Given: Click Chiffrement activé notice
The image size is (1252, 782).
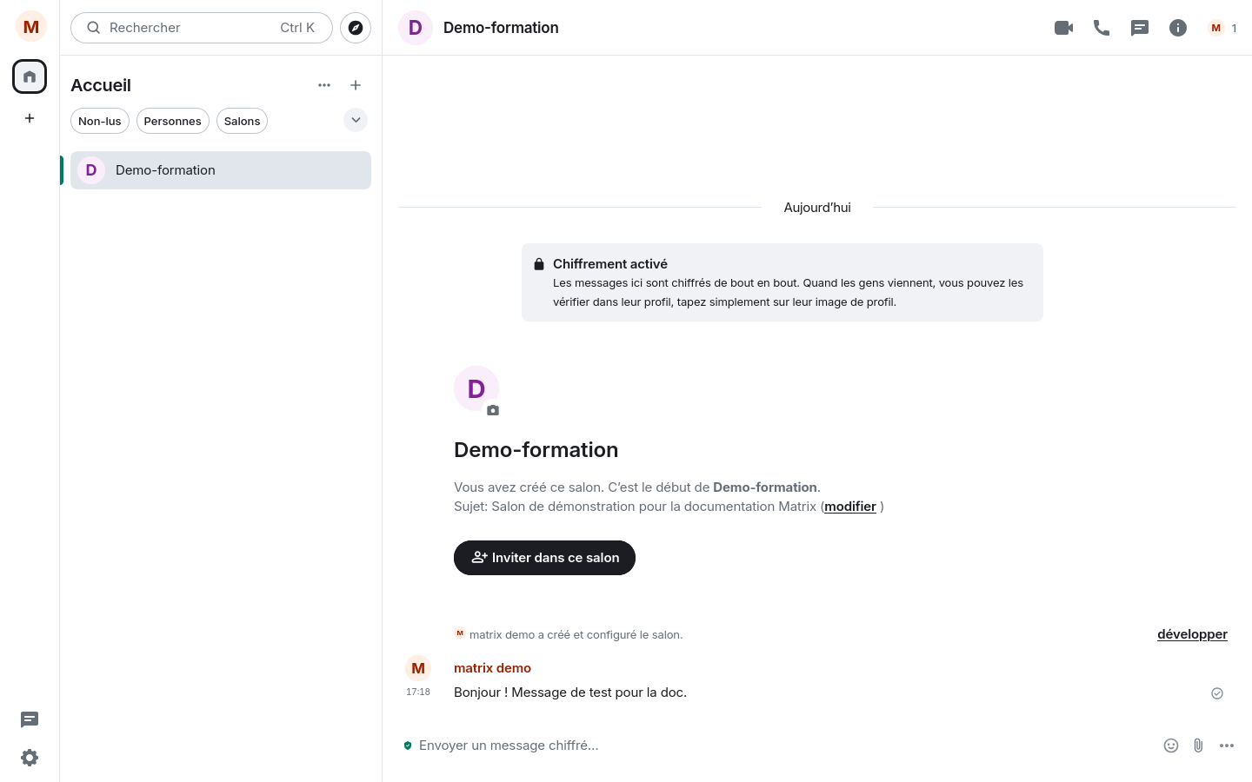Looking at the screenshot, I should 782,282.
